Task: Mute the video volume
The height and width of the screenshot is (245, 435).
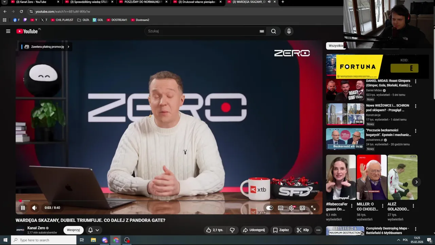Action: tap(34, 208)
